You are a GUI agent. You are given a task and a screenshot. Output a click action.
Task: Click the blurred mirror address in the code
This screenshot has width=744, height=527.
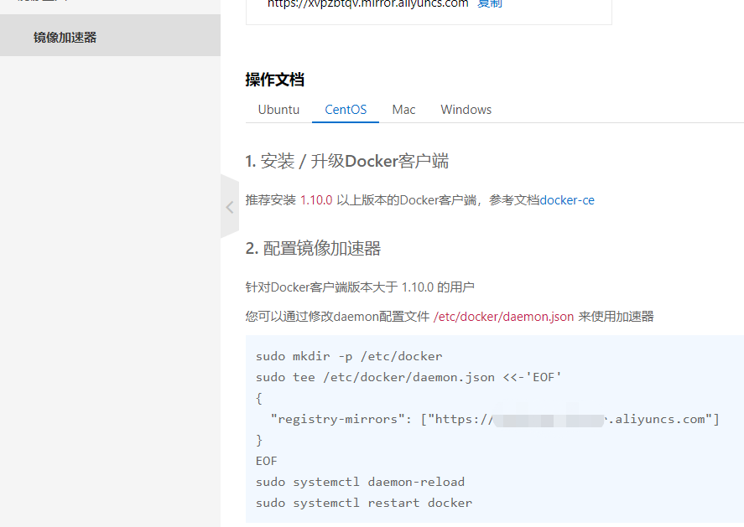pyautogui.click(x=549, y=419)
